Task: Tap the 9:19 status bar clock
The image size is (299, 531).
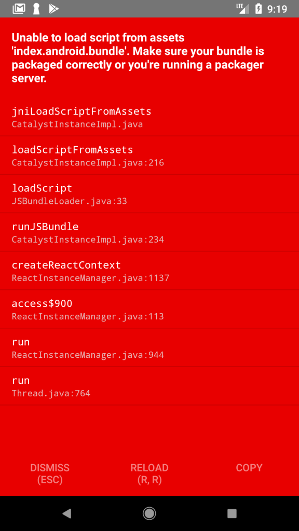Action: [x=277, y=9]
